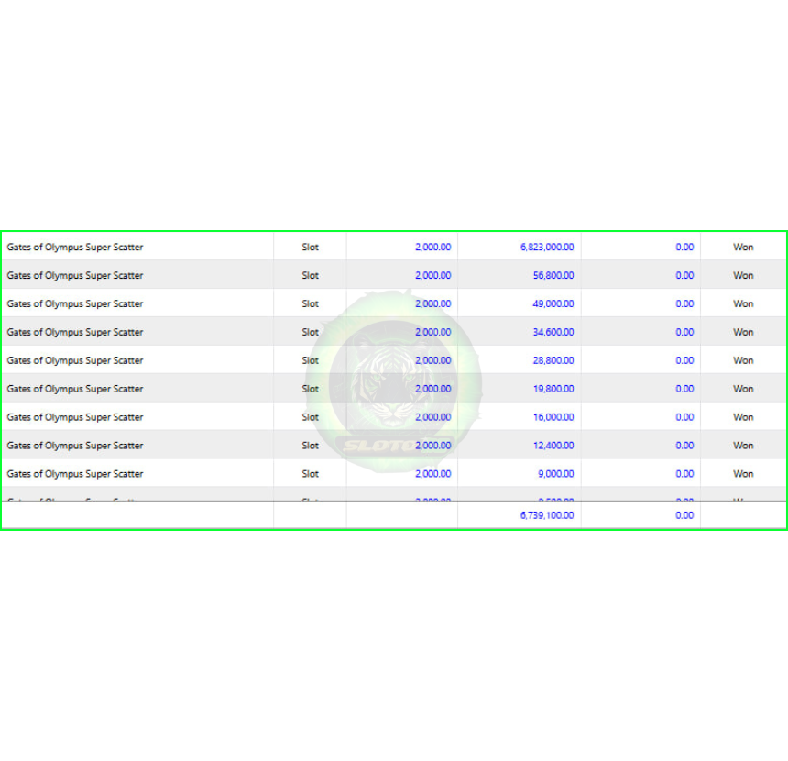Click 2,000.00 bet in the 12,400.00 row
The image size is (788, 761).
[x=433, y=445]
